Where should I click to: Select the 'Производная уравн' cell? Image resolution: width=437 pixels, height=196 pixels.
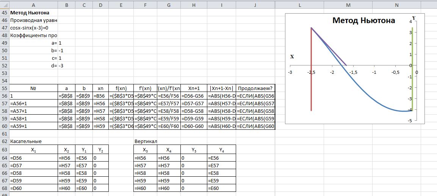(x=33, y=20)
